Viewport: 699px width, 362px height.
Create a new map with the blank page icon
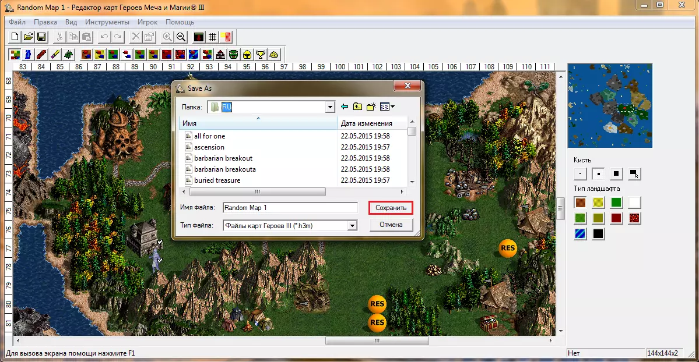point(15,37)
